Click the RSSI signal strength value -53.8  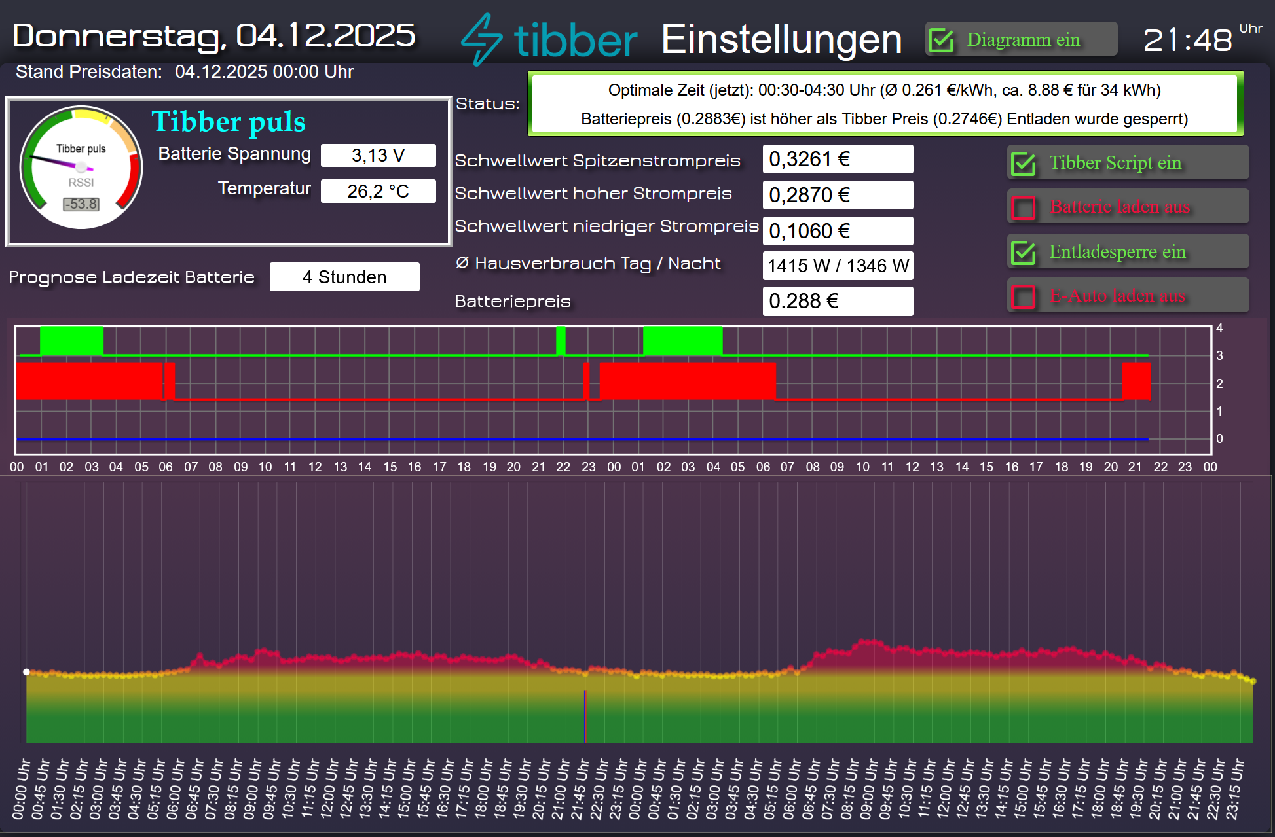click(x=81, y=205)
